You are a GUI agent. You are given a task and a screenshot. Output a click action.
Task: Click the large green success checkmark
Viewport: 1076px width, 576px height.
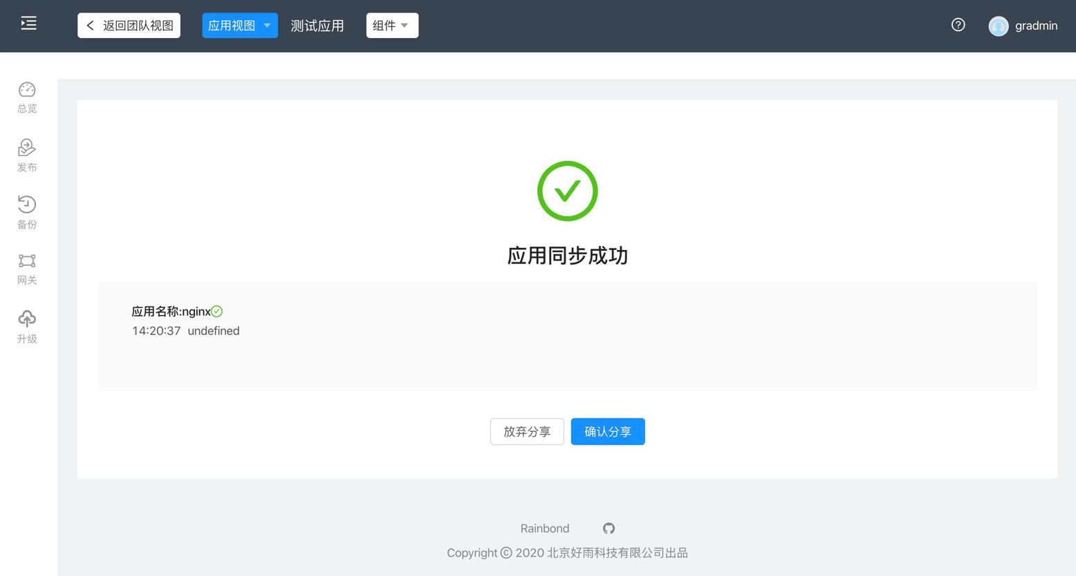coord(567,191)
